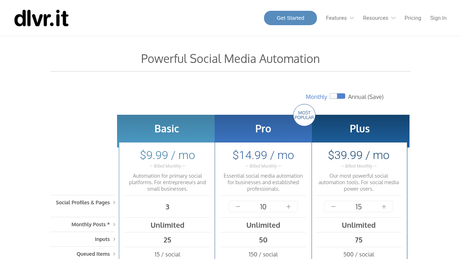
Task: Increase Plus plan social profiles count
Action: pyautogui.click(x=384, y=206)
